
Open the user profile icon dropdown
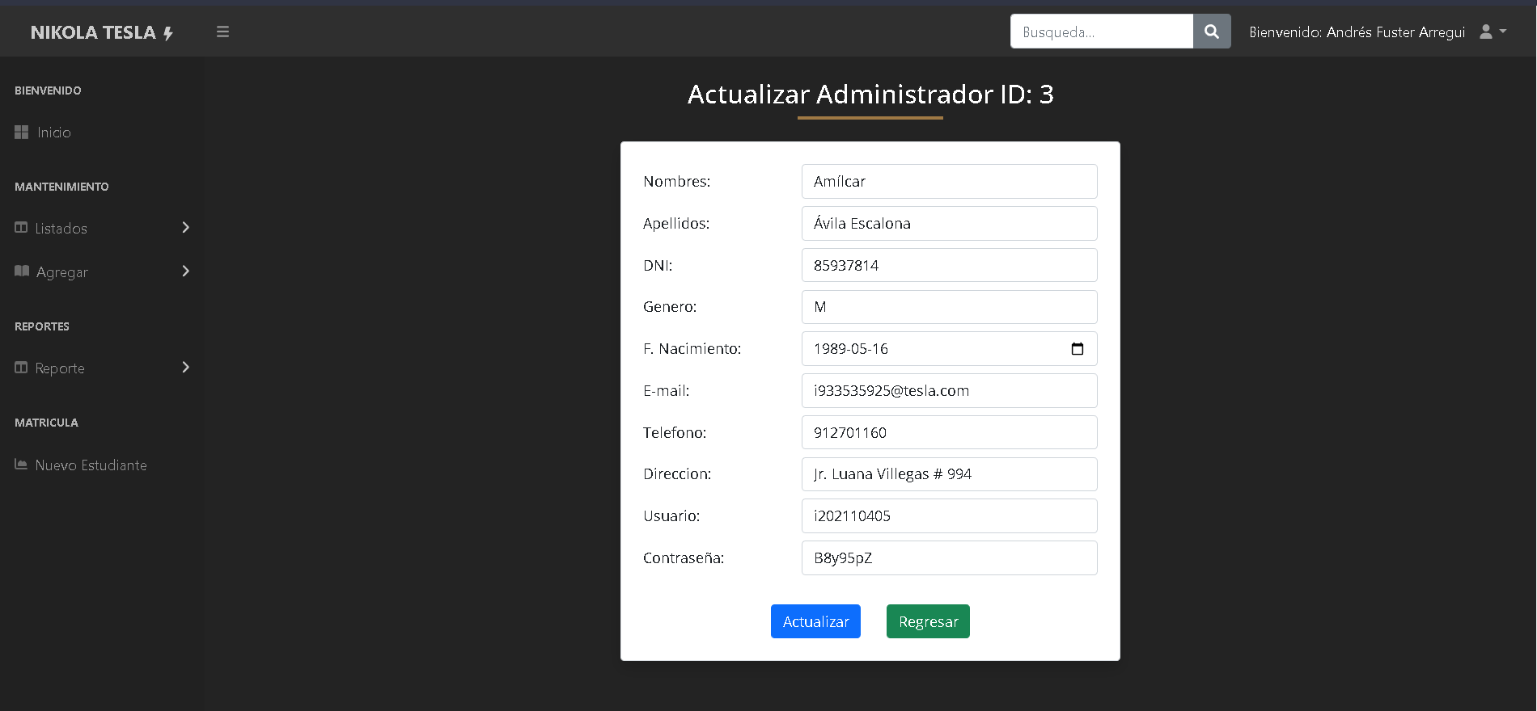[1493, 32]
